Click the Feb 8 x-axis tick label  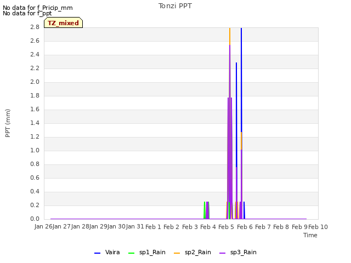pos(281,227)
